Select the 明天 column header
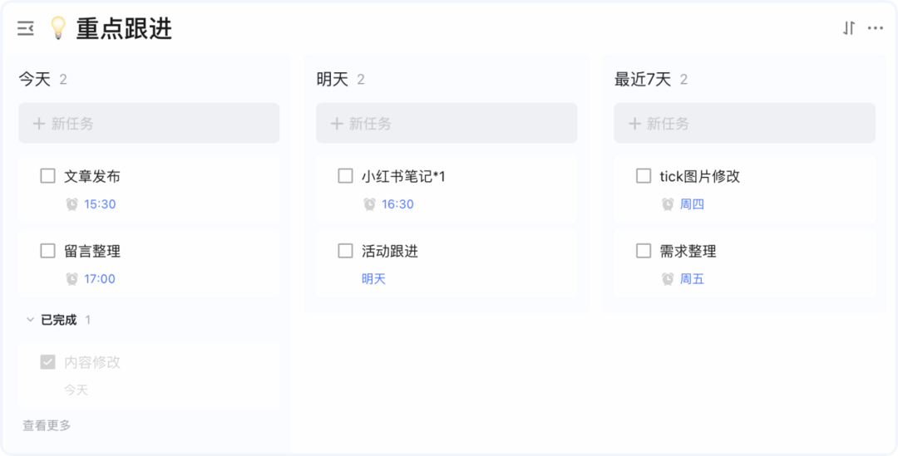 (x=332, y=80)
